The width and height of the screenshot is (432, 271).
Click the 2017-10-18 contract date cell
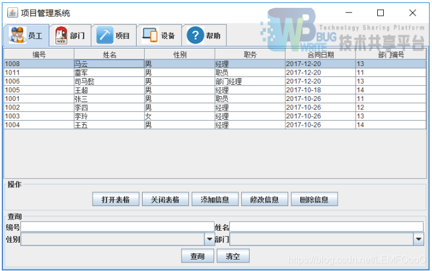pyautogui.click(x=321, y=90)
